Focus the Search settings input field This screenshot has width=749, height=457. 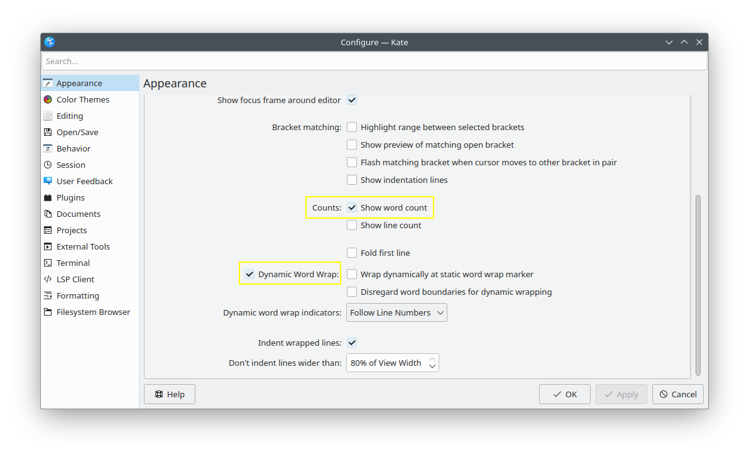374,61
